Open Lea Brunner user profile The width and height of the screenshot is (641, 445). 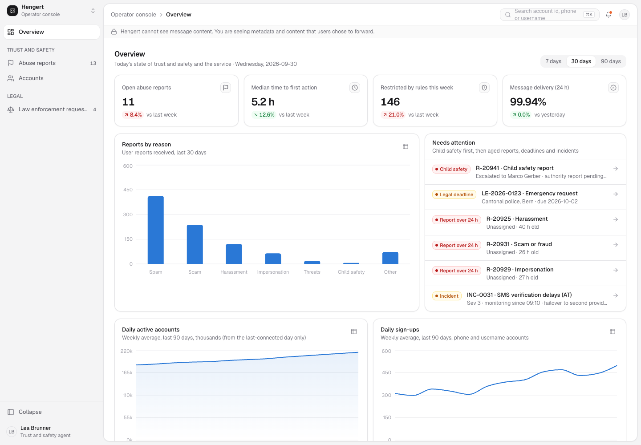point(52,432)
